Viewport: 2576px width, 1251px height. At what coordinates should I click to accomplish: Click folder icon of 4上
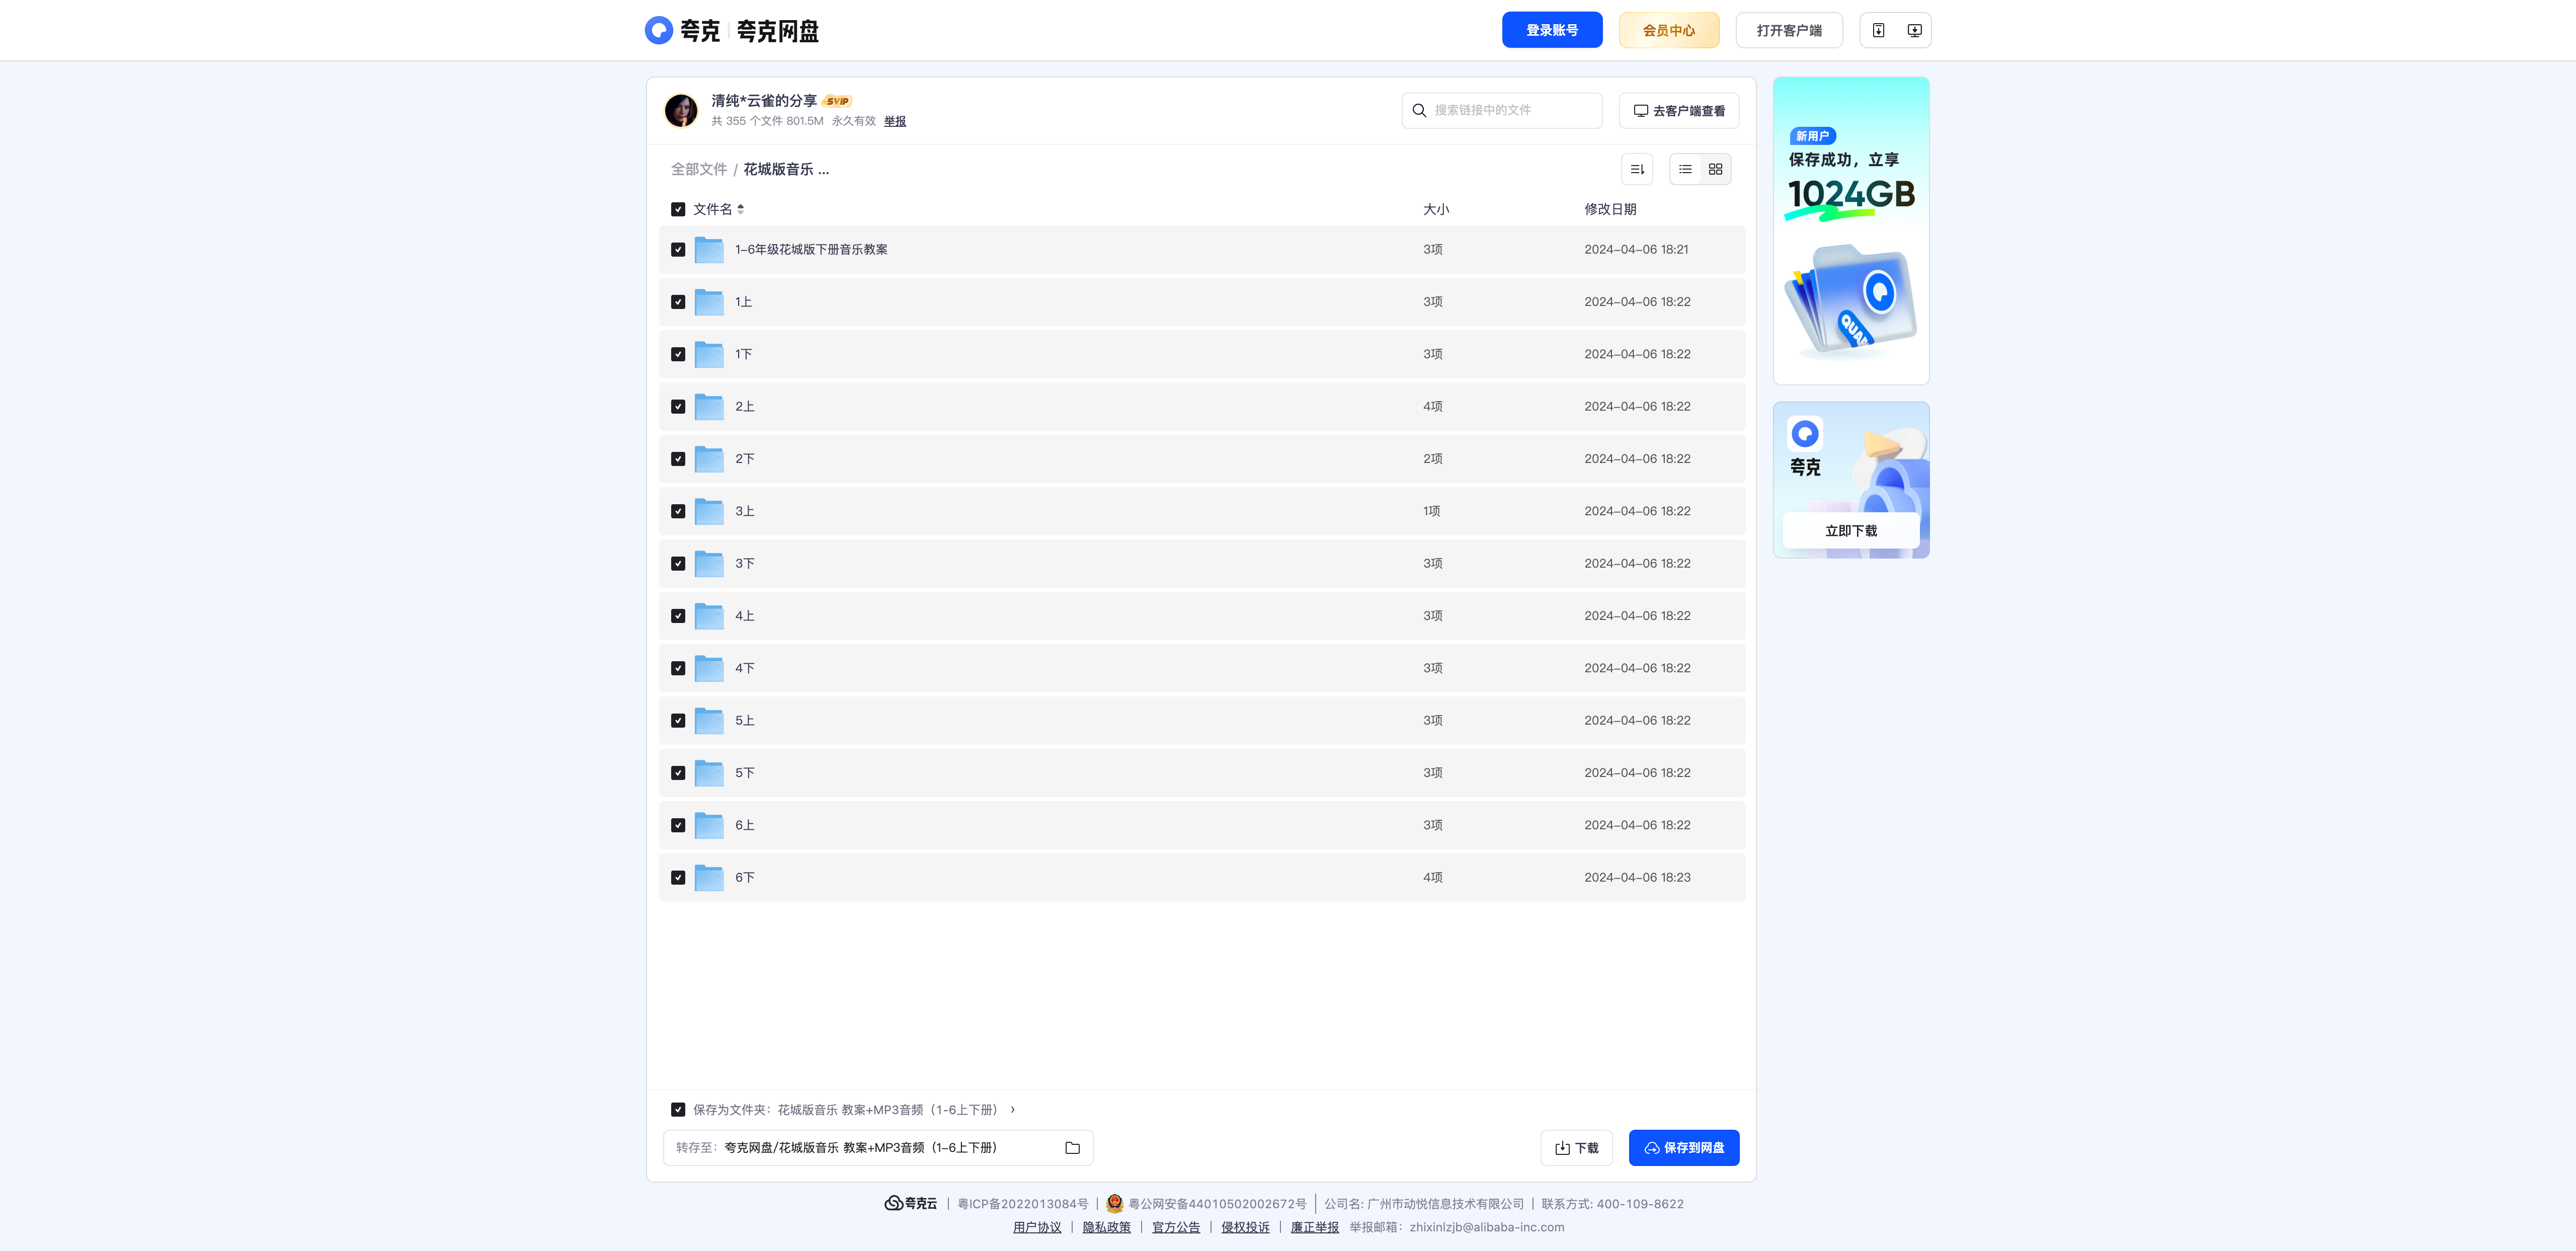[709, 616]
